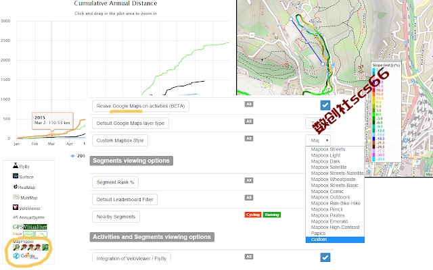The image size is (433, 270).
Task: Click the fourth MapFlipper magnifier icon
Action: 38,248
